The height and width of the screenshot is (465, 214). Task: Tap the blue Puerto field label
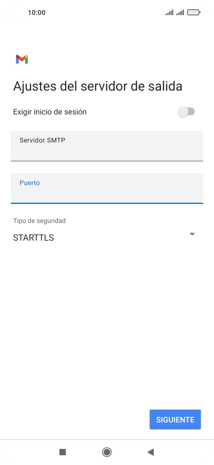[29, 182]
